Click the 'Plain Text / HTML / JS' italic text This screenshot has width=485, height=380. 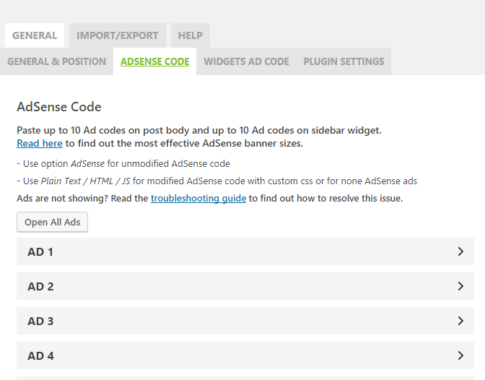pyautogui.click(x=85, y=181)
